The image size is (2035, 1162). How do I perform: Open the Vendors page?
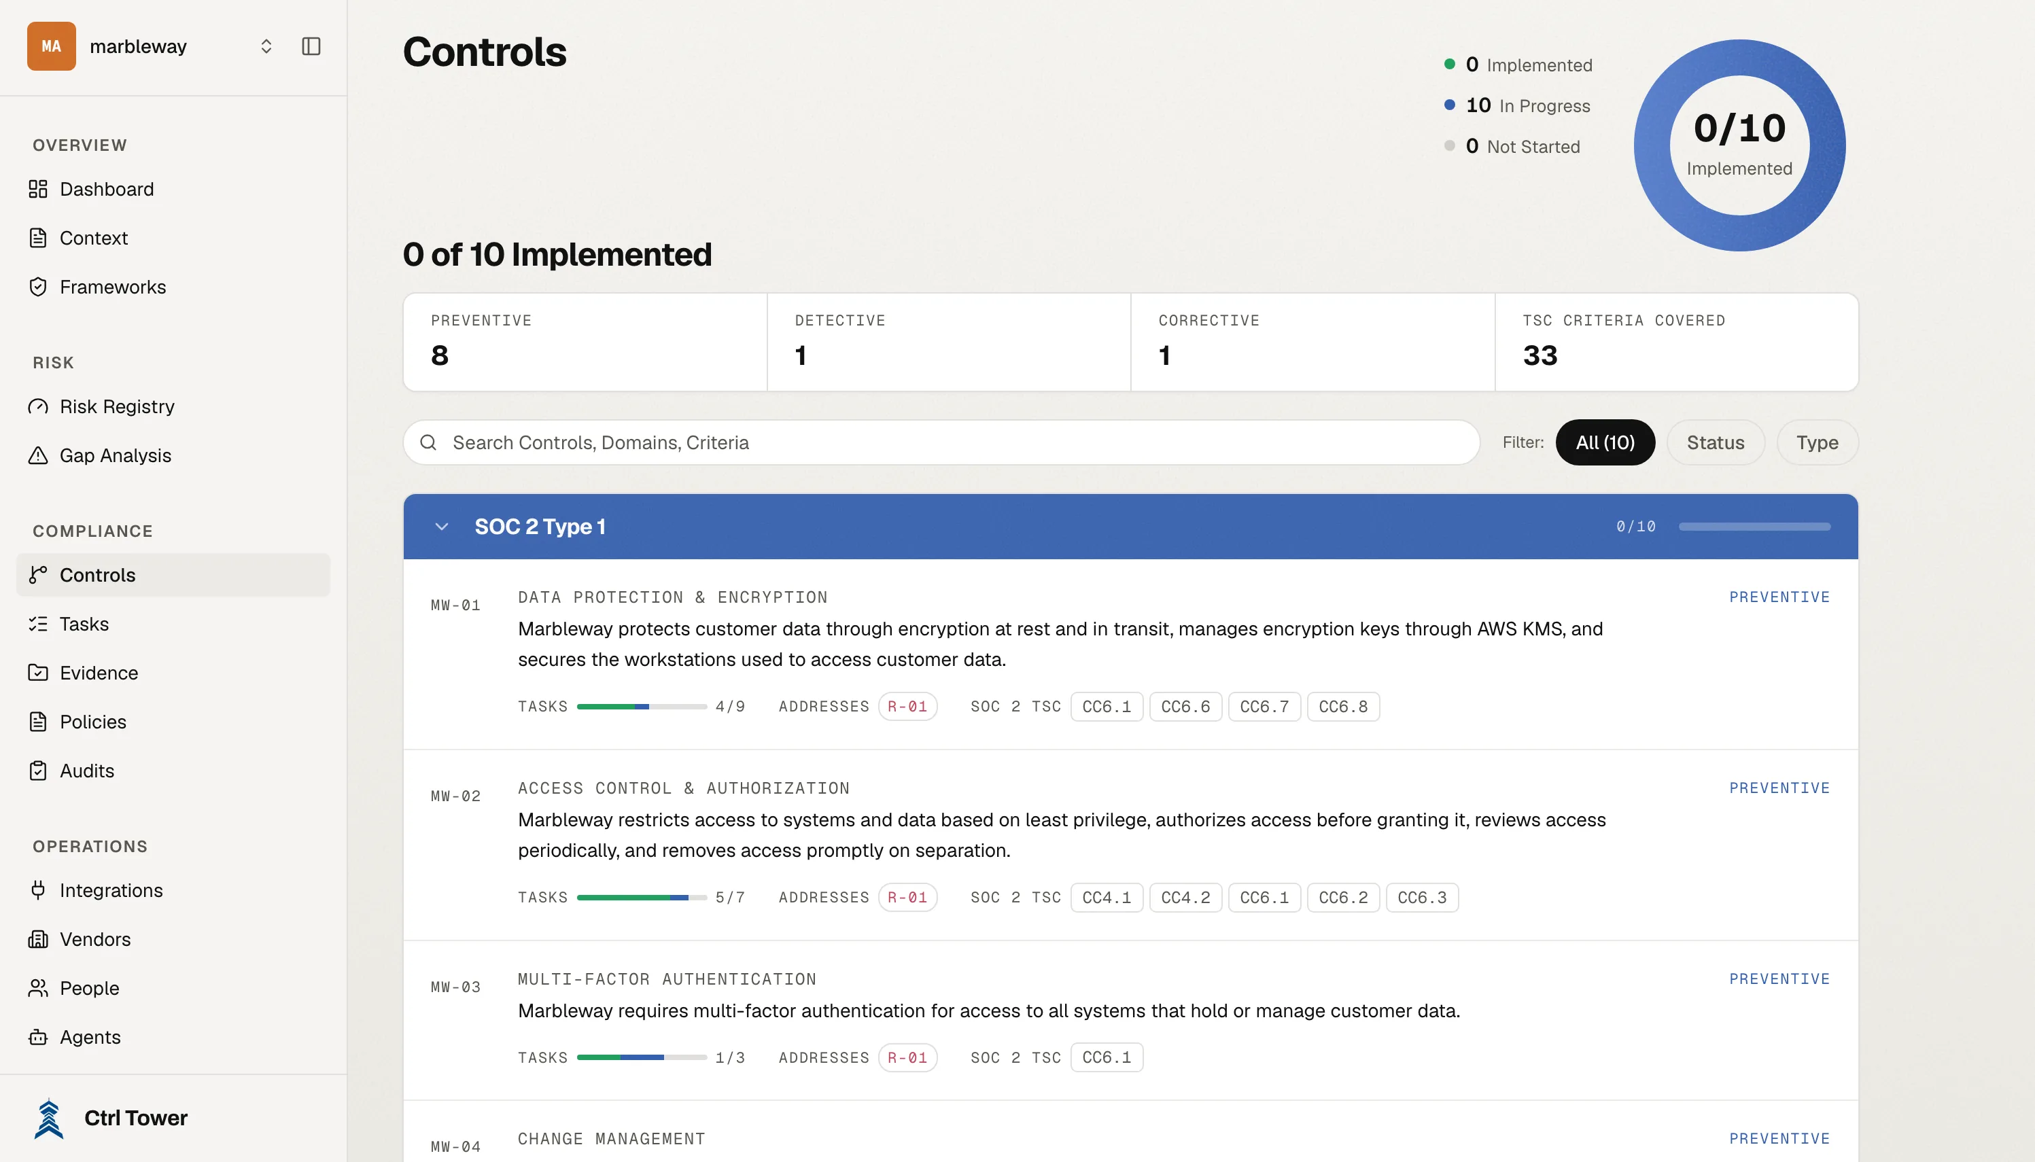173,938
